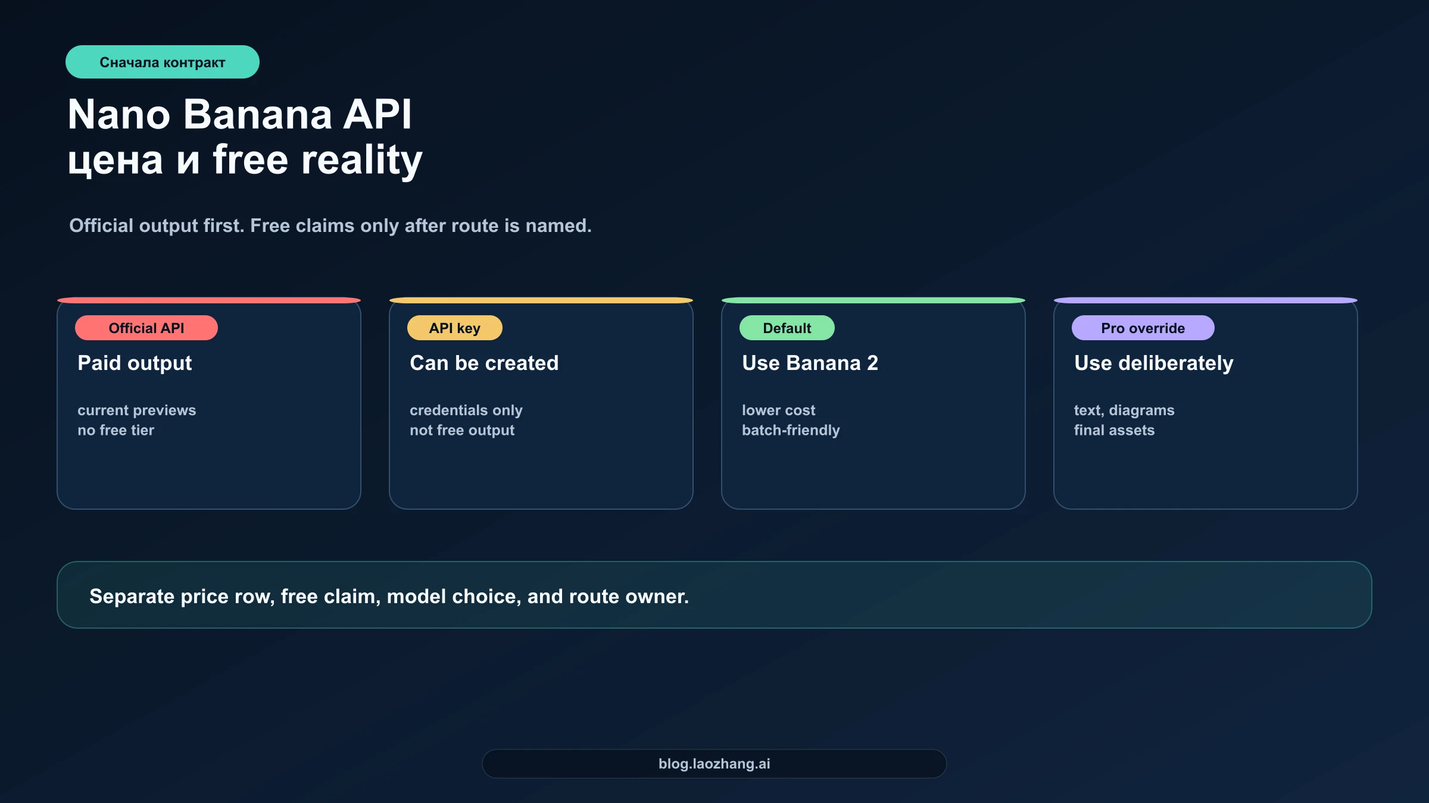Click the "batch-friendly" description text

[x=791, y=430]
